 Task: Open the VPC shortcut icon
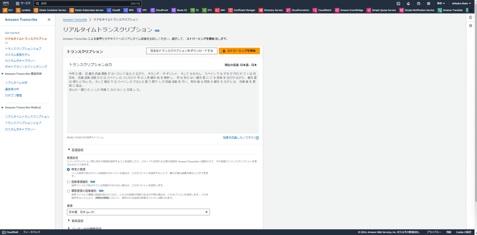[139, 10]
